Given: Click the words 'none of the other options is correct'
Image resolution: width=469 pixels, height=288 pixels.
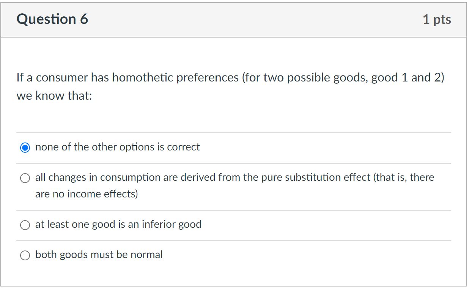Looking at the screenshot, I should (117, 147).
